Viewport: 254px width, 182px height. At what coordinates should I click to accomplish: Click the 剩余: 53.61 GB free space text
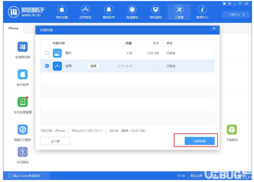pos(133,131)
